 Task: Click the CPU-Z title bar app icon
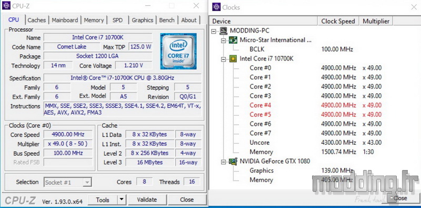(x=6, y=6)
